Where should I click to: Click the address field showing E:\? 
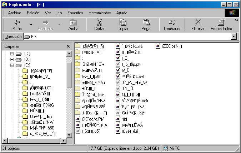127,36
